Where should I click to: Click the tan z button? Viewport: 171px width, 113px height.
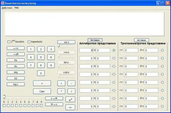point(66,62)
